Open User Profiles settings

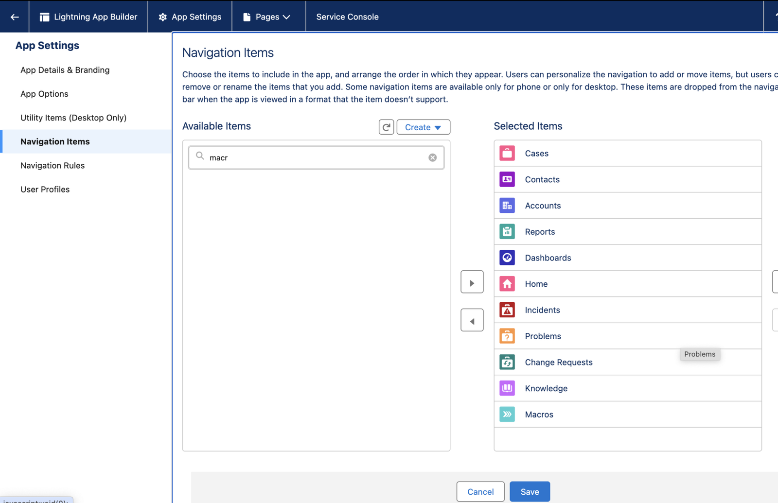click(45, 189)
